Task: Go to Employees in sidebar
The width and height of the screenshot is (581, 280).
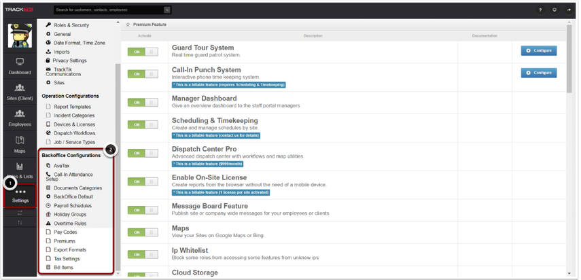Action: tap(20, 118)
